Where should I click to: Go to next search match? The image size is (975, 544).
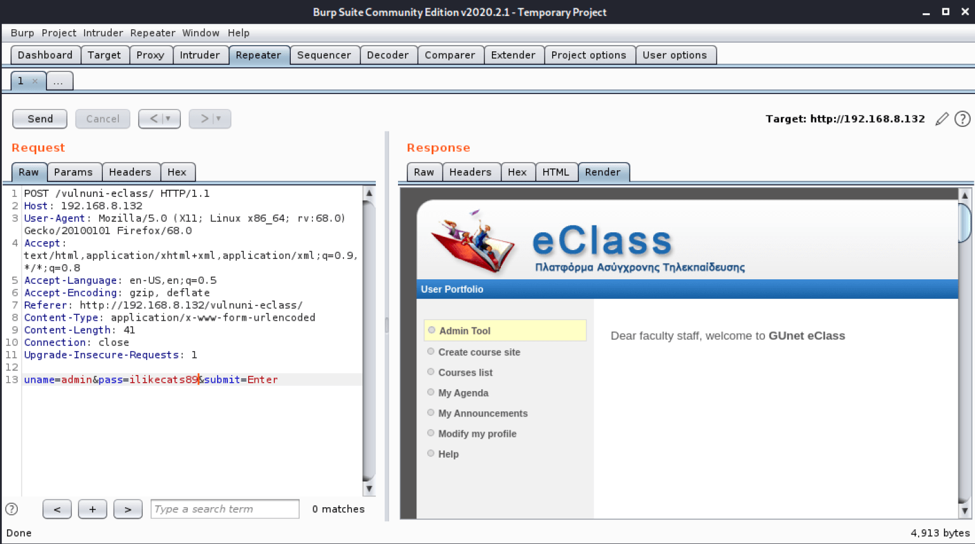click(128, 509)
